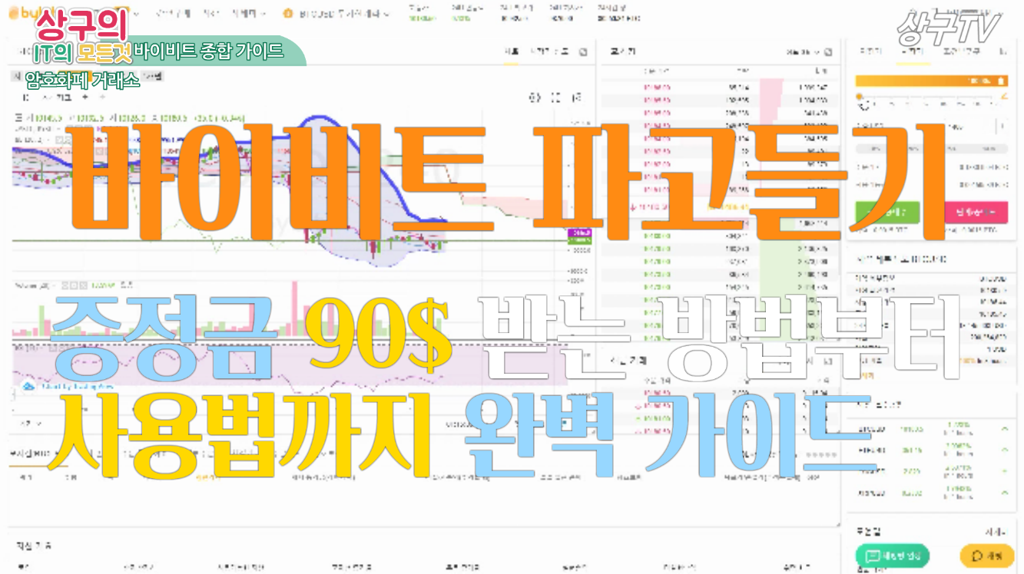Click the popout icon beside the chart tabs
The height and width of the screenshot is (574, 1024).
[582, 52]
